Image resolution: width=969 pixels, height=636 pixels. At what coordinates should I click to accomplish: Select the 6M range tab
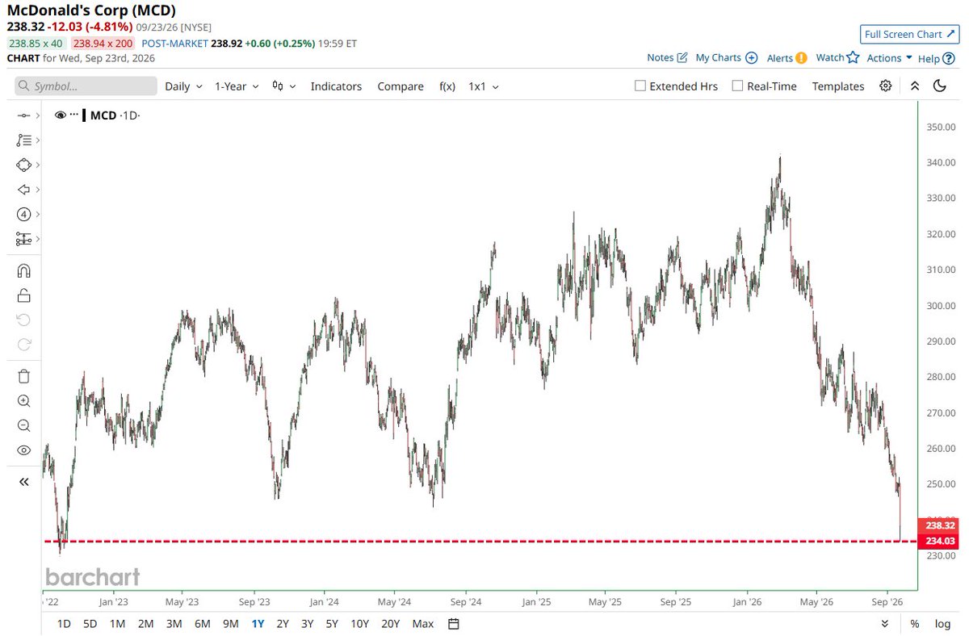tap(203, 623)
